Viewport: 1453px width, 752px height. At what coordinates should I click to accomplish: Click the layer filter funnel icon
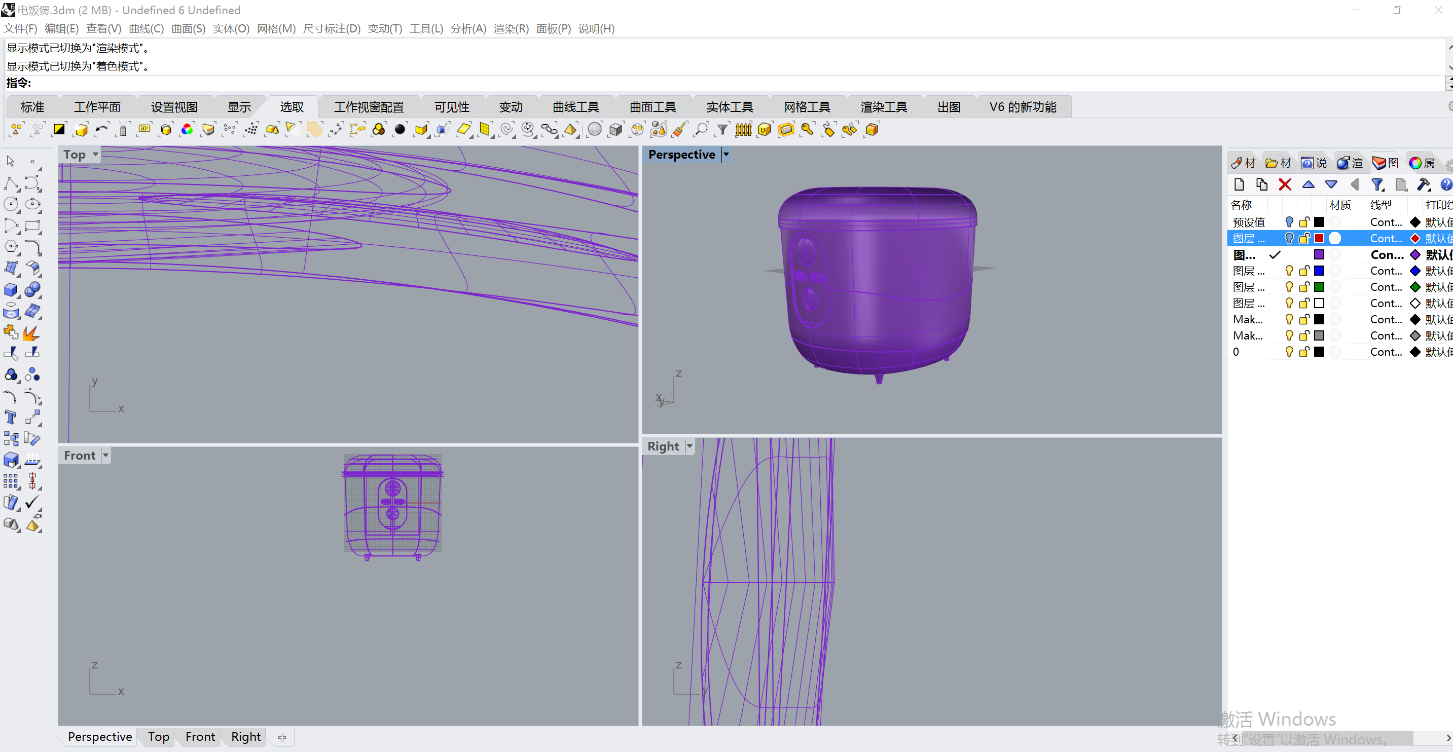click(1377, 184)
